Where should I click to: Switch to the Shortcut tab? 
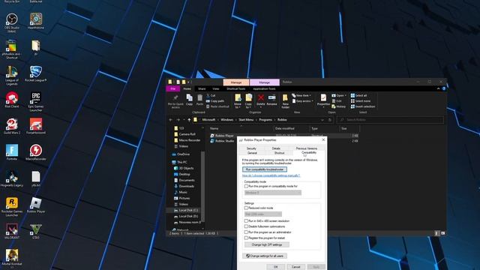pyautogui.click(x=279, y=153)
